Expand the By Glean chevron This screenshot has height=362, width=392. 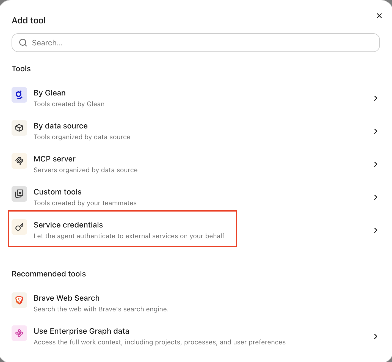click(x=376, y=98)
